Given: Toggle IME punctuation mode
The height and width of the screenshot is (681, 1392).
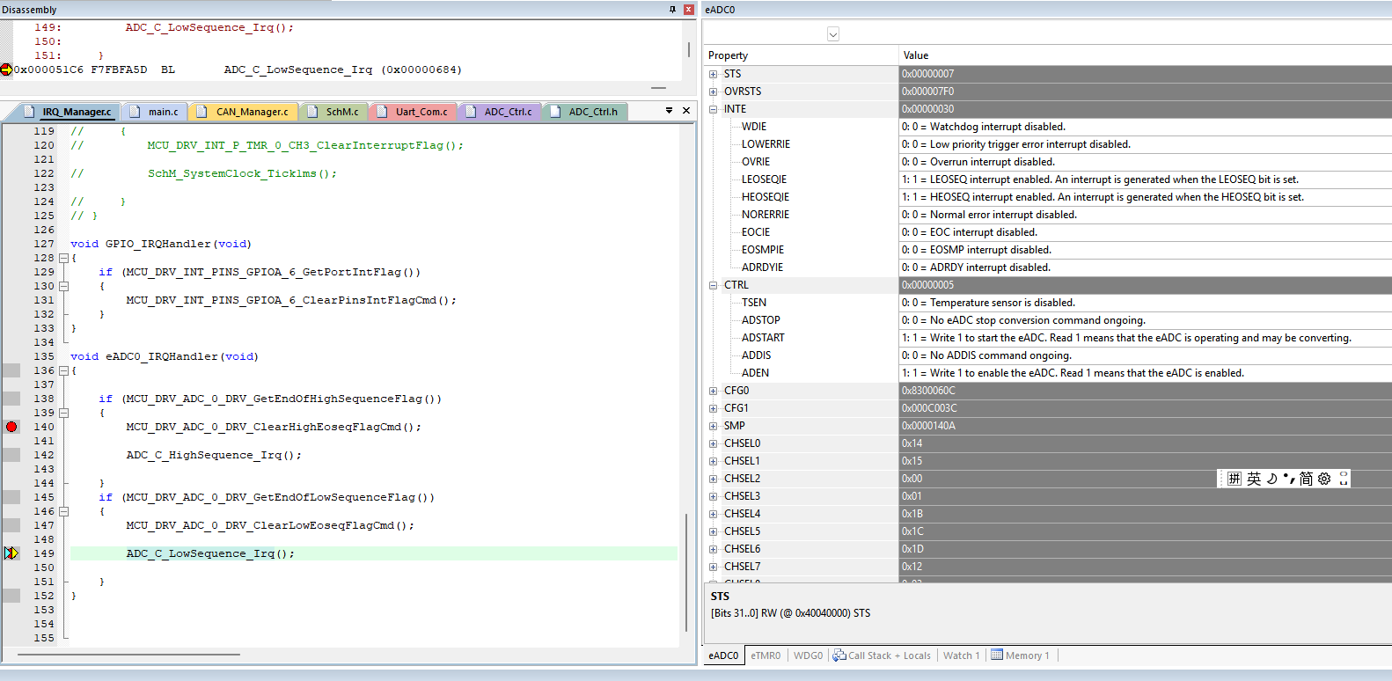Looking at the screenshot, I should point(1289,479).
